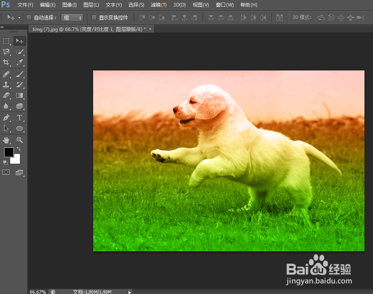
Task: Open the 文字(Y) menu
Action: (x=113, y=5)
